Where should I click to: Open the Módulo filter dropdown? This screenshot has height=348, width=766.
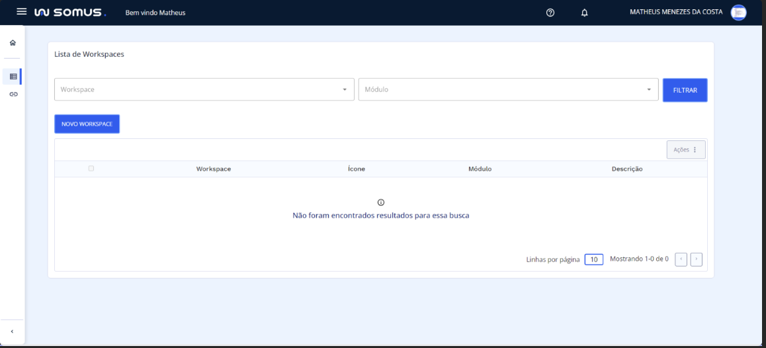coord(509,89)
